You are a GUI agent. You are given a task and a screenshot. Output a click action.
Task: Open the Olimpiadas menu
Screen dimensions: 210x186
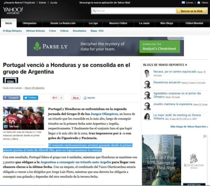coord(29,23)
